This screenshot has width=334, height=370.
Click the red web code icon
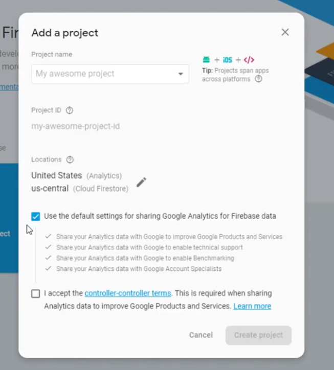pos(249,60)
